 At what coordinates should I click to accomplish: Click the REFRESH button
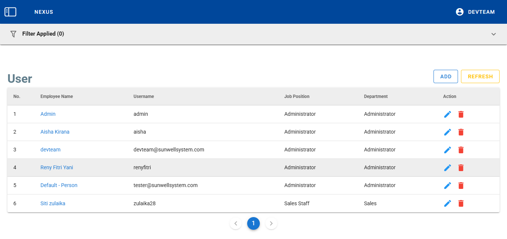click(x=480, y=76)
